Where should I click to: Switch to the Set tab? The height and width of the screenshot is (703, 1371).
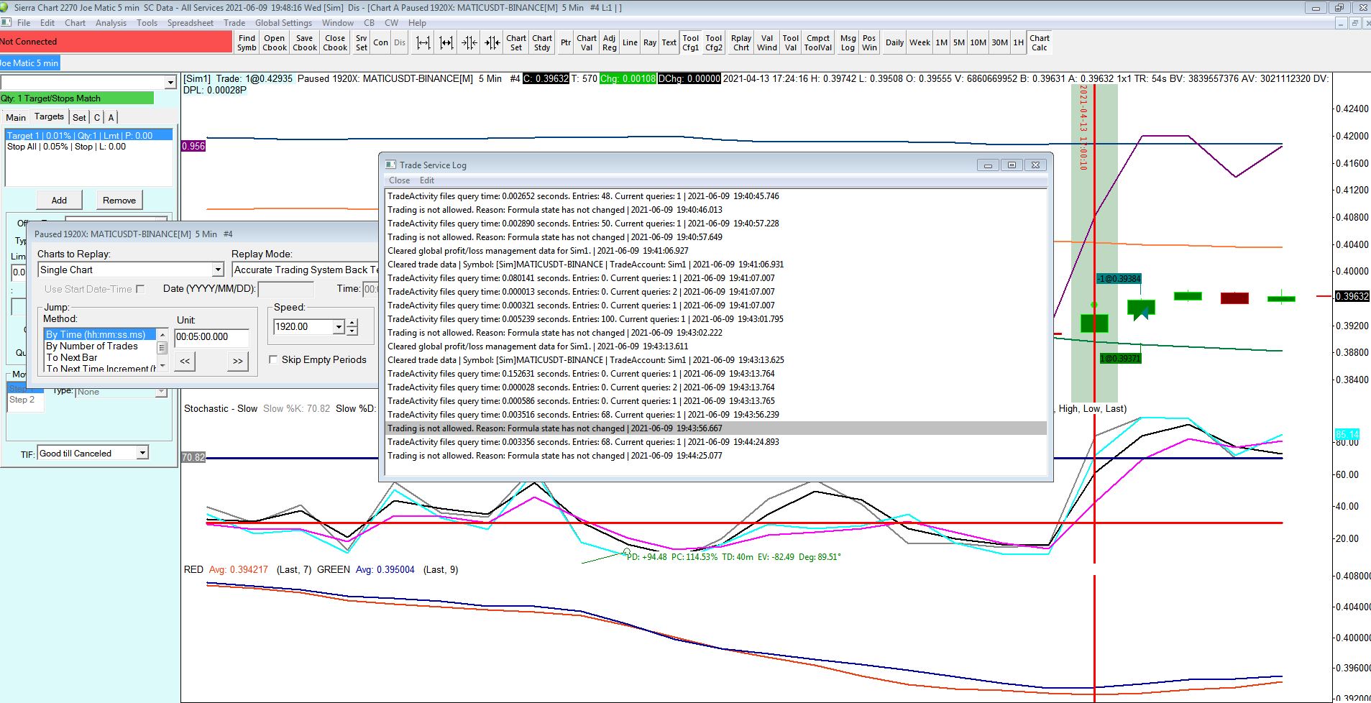[x=79, y=117]
